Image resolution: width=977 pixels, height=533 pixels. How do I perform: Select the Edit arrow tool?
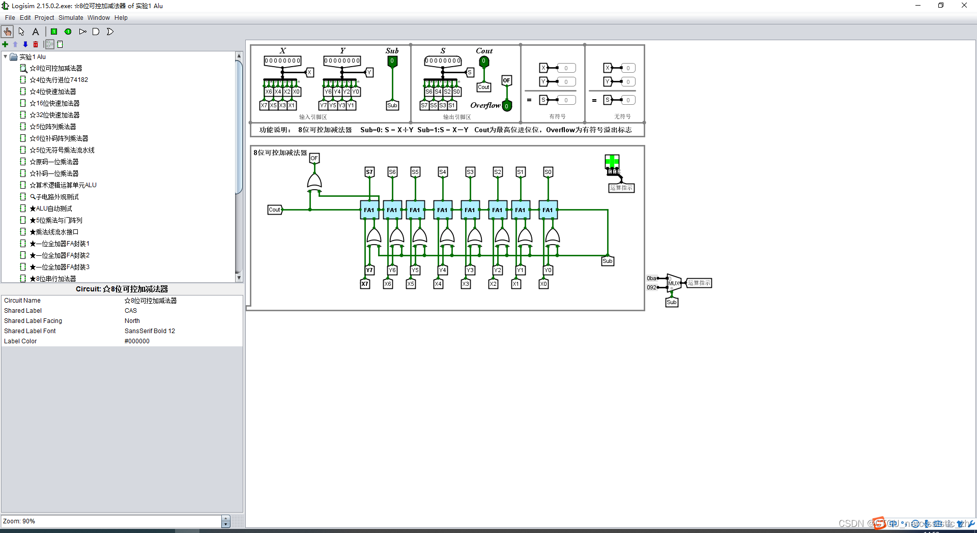[x=21, y=32]
